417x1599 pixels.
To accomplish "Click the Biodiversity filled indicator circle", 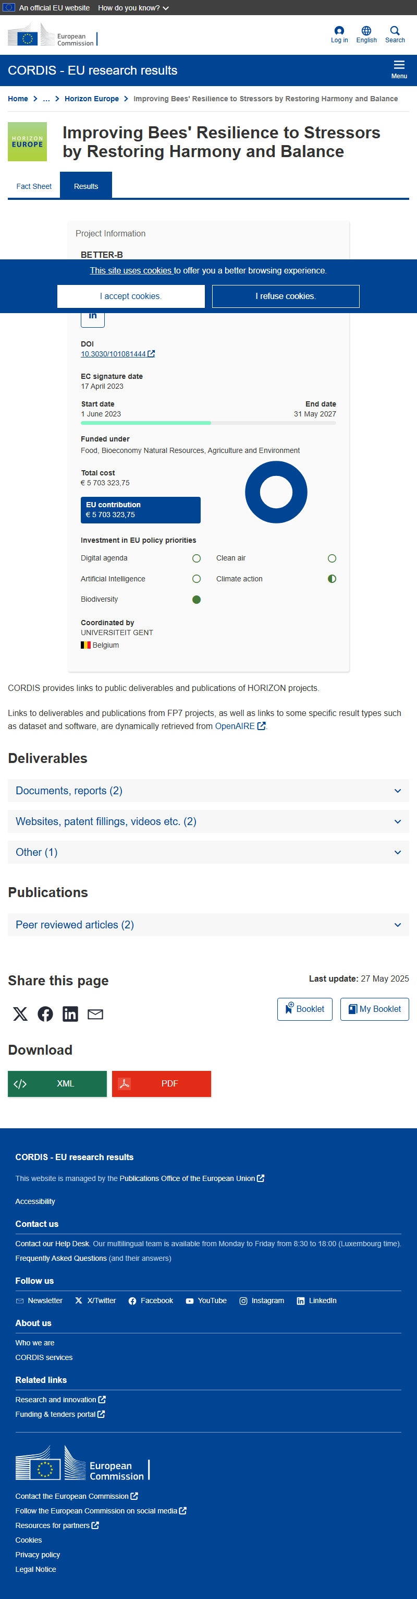I will tap(197, 600).
